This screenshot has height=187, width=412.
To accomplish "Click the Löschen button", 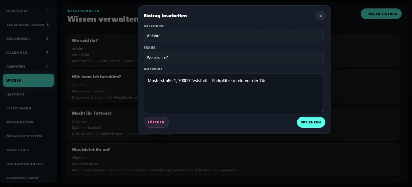I will coord(156,122).
